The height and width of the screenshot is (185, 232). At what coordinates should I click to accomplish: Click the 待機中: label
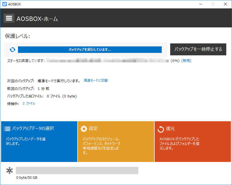point(13,104)
